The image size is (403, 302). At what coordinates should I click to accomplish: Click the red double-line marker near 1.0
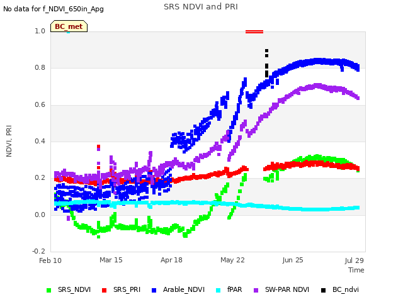tap(254, 32)
